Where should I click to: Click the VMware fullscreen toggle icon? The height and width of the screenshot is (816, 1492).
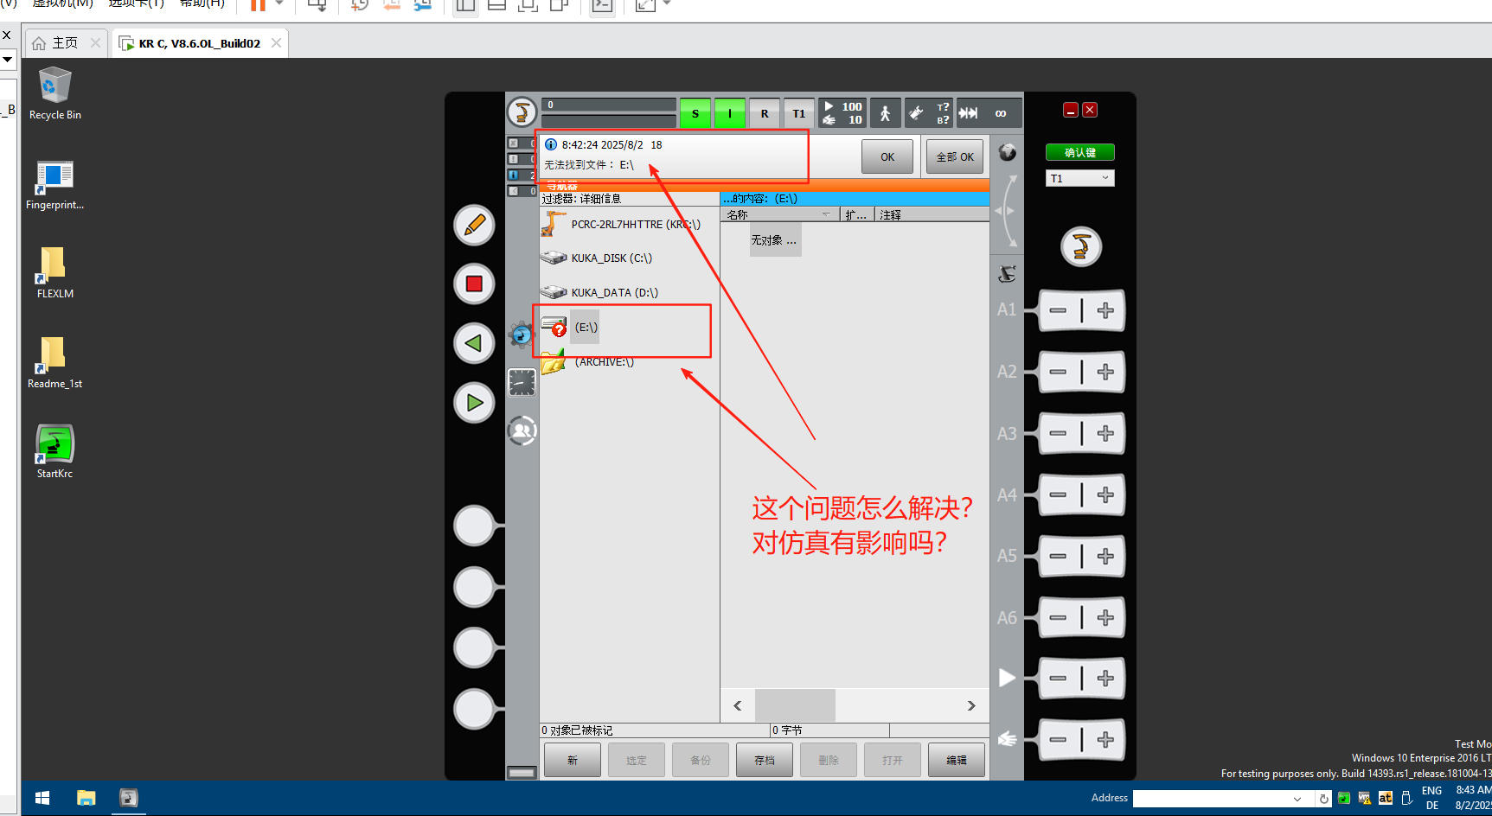[x=644, y=4]
